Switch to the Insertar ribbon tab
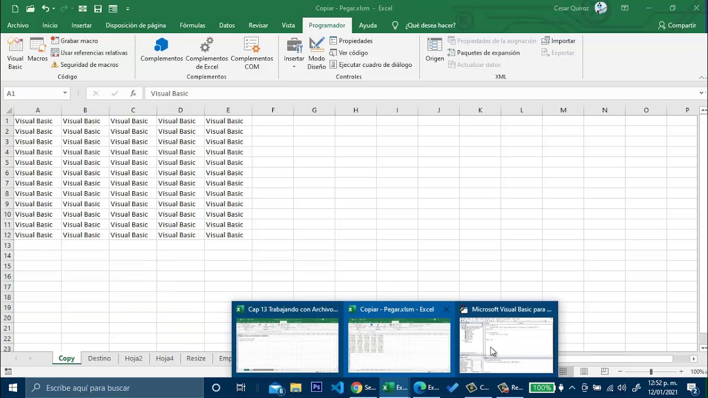Screen dimensions: 708x398 pyautogui.click(x=81, y=25)
